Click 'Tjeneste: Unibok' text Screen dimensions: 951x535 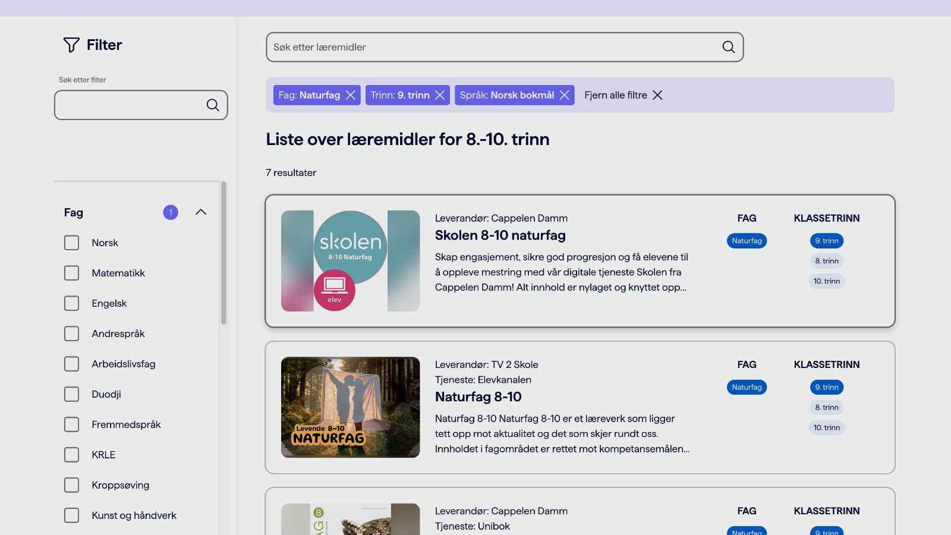pos(473,526)
